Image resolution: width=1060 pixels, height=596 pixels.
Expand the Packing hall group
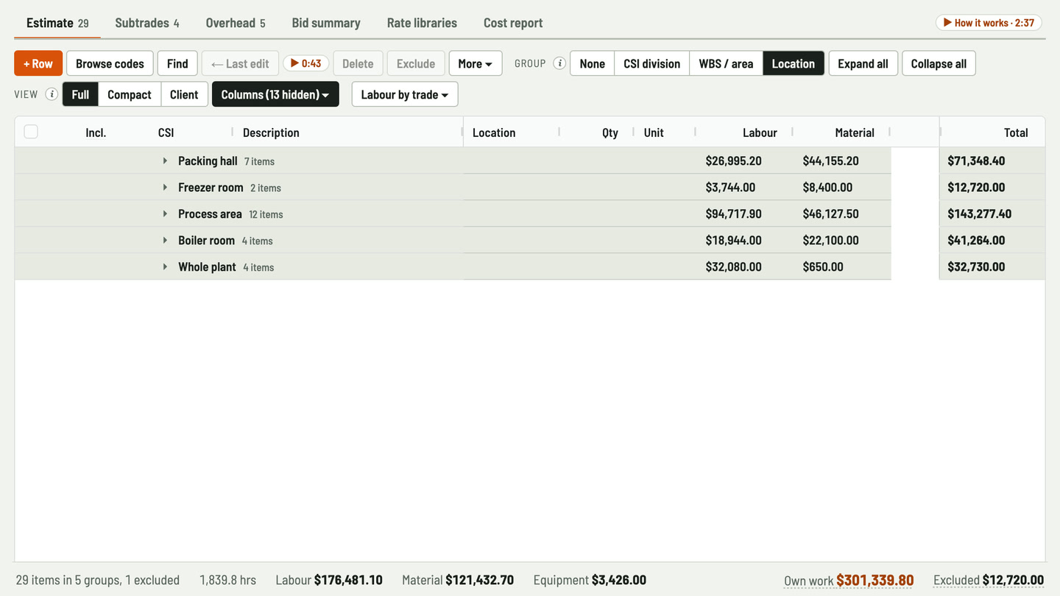[x=165, y=160]
